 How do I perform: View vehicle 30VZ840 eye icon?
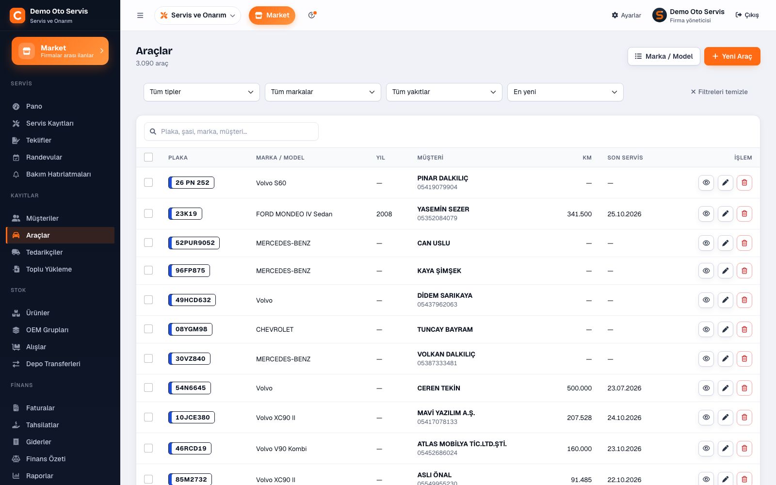pyautogui.click(x=706, y=359)
